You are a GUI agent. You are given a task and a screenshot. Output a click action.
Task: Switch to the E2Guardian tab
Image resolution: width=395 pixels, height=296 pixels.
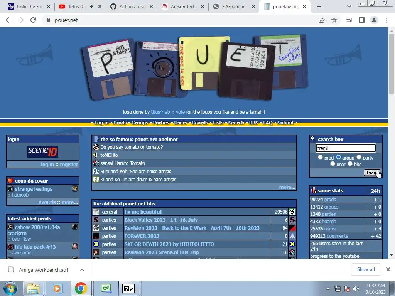click(233, 7)
